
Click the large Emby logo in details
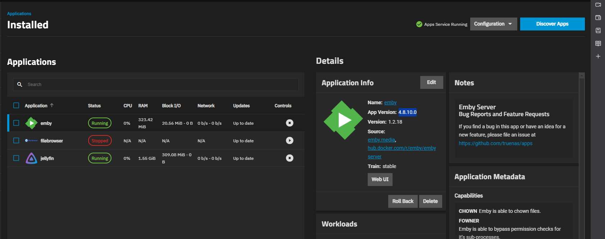pos(343,120)
